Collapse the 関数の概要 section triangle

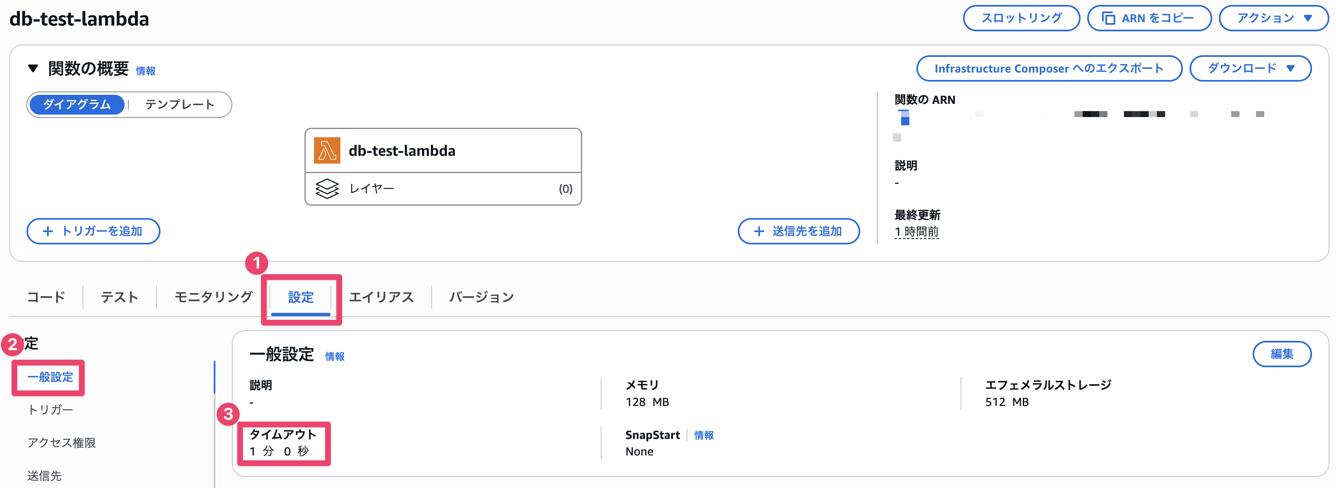coord(33,68)
